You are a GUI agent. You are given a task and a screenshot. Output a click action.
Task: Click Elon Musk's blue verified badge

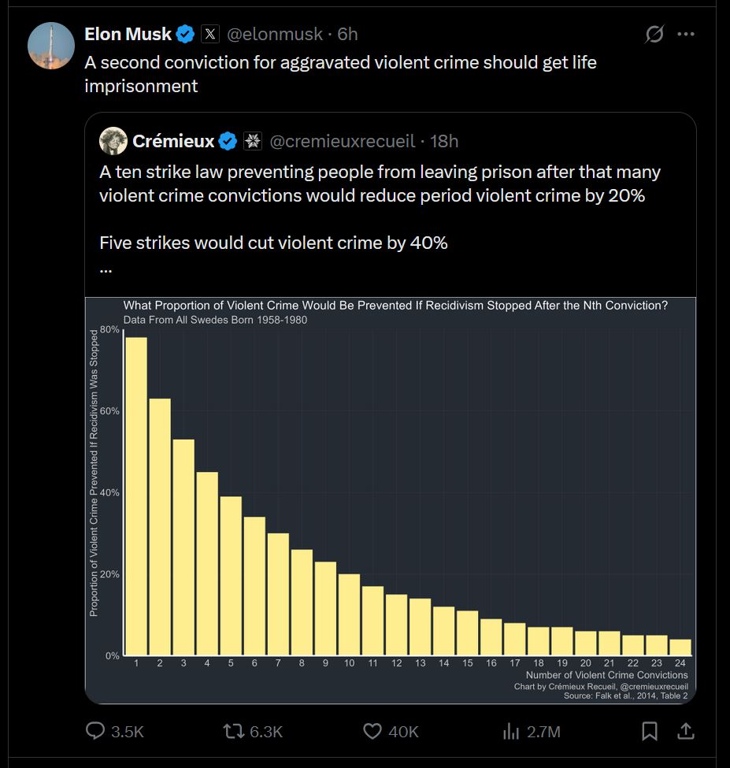pos(185,34)
